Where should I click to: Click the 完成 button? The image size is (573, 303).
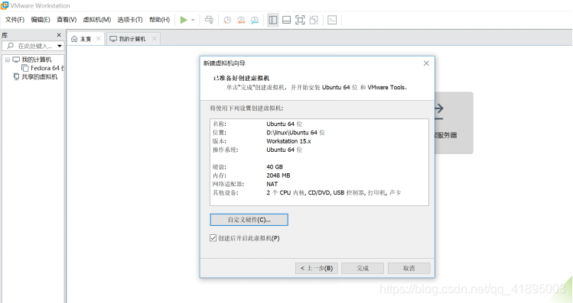(x=363, y=269)
